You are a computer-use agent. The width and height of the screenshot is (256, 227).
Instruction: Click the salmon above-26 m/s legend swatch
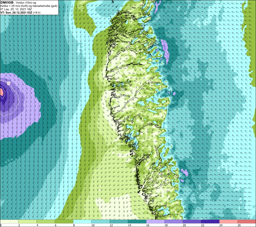tap(247, 221)
